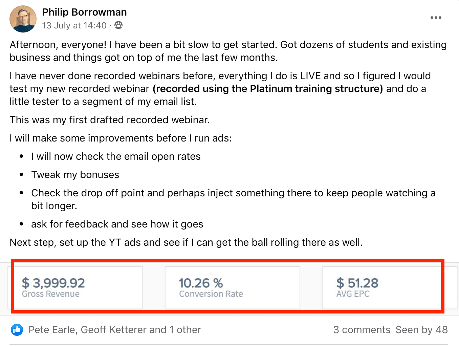Click the "Tweak my bonuses" bullet
Image resolution: width=459 pixels, height=346 pixels.
[75, 175]
